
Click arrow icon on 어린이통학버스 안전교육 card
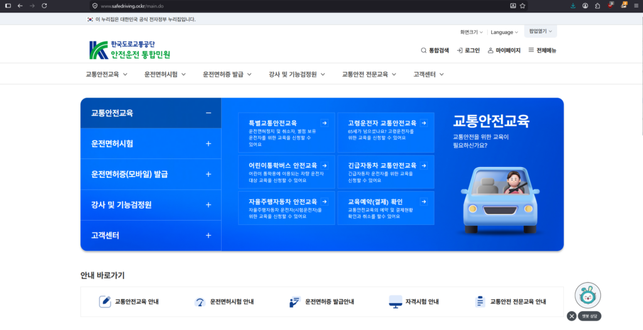325,165
